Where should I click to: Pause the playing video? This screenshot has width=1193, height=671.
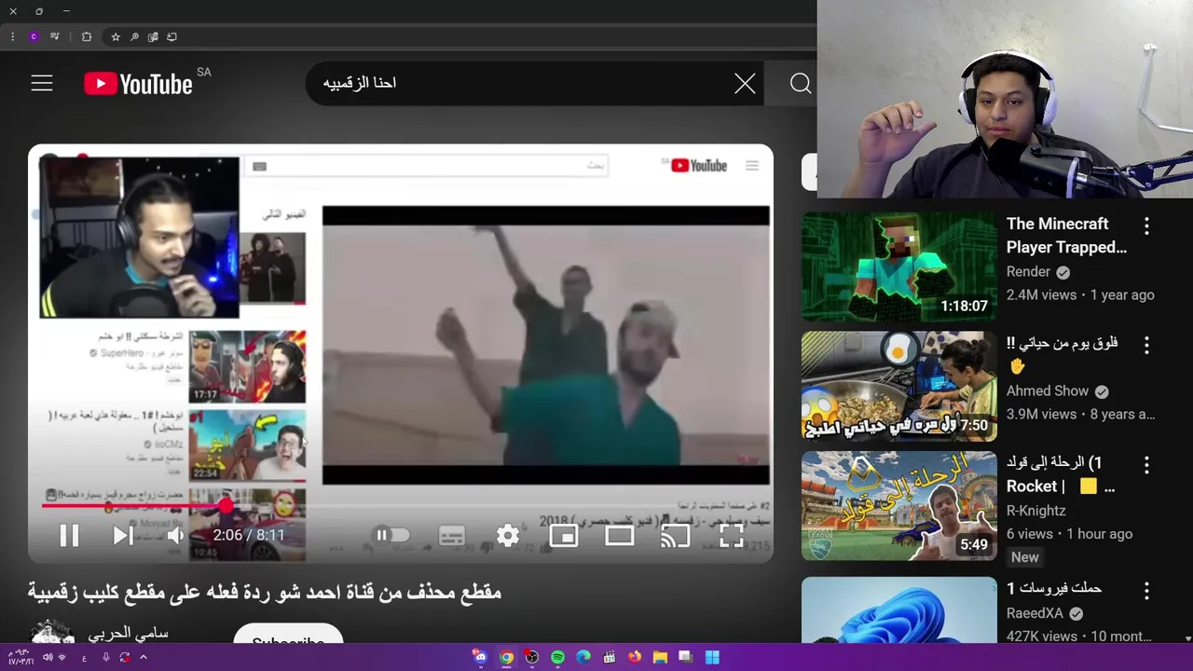(x=69, y=535)
